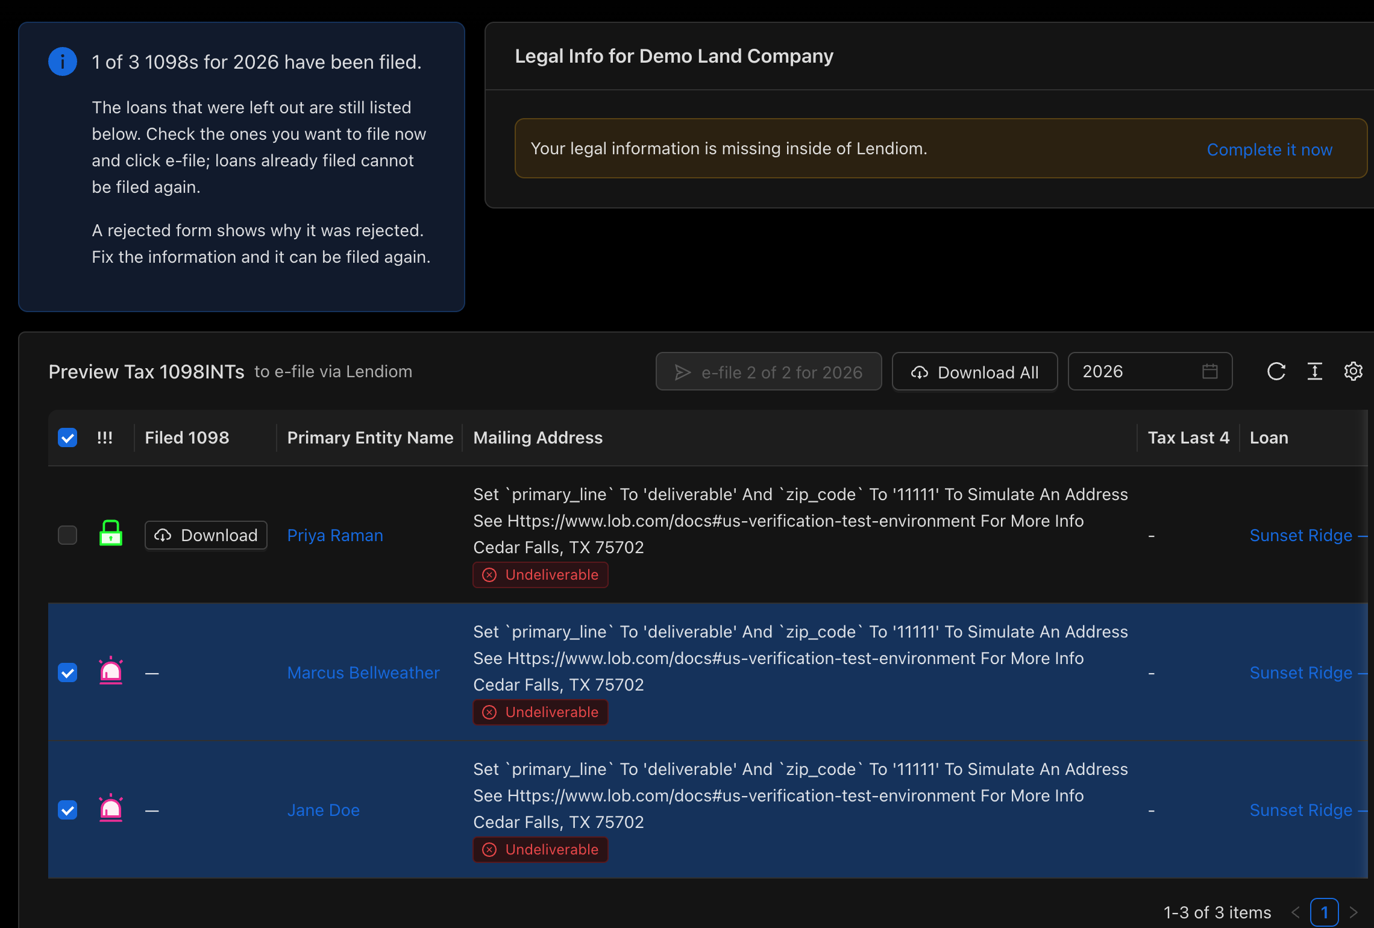Check the Priya Raman row checkbox
This screenshot has width=1374, height=928.
click(67, 535)
